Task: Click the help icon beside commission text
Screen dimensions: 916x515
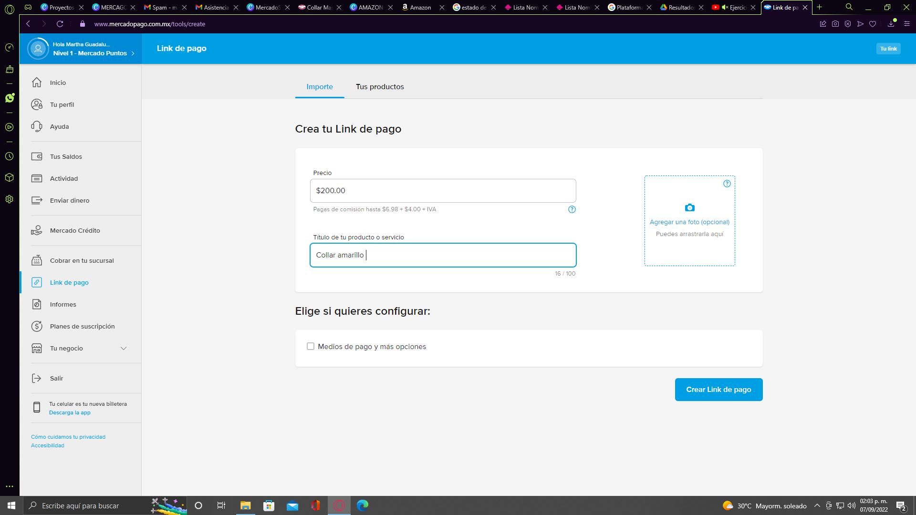Action: click(572, 209)
